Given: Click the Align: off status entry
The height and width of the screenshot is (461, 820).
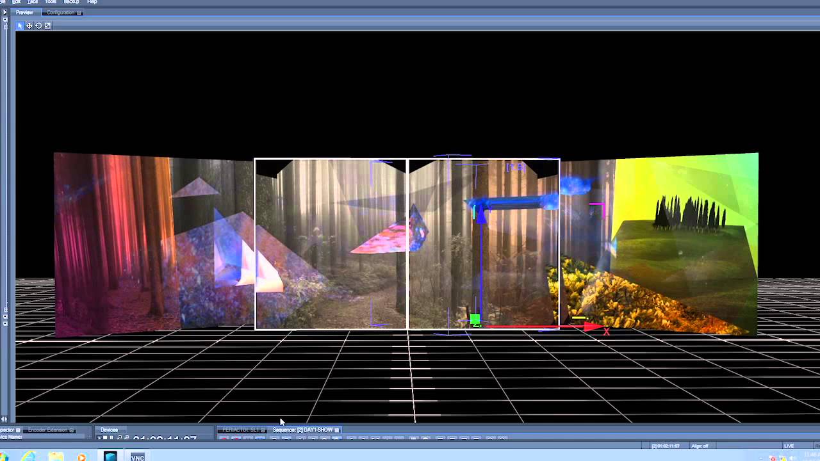Looking at the screenshot, I should click(x=700, y=446).
